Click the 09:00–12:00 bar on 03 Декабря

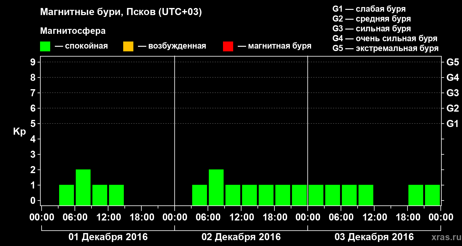[366, 195]
